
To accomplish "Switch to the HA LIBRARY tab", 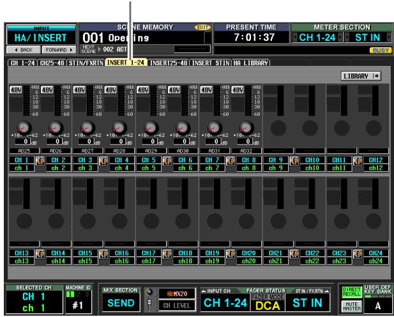I will [x=251, y=63].
